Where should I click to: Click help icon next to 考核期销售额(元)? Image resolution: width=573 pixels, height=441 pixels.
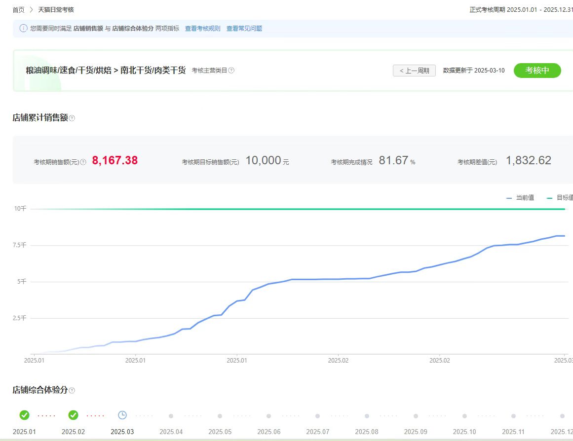83,162
